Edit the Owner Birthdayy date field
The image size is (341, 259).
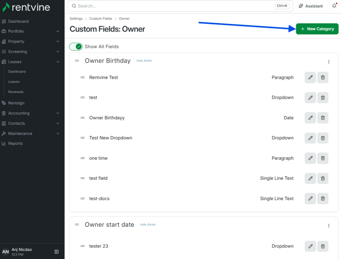coord(310,118)
